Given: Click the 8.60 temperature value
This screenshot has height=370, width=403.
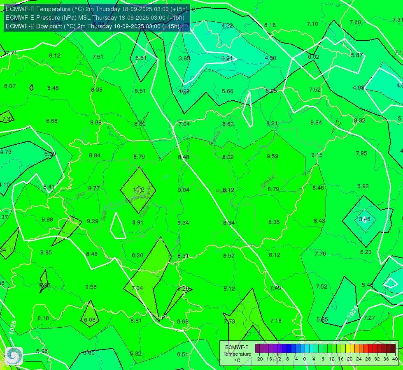Looking at the screenshot, I should 140,124.
